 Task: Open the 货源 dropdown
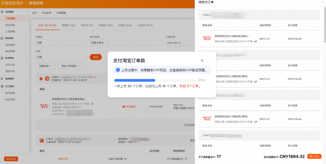(61, 57)
